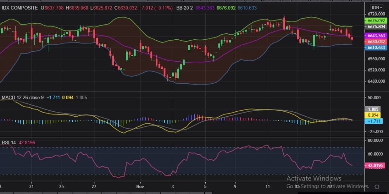
Task: Click the open value O6637.708
Action: (x=52, y=8)
